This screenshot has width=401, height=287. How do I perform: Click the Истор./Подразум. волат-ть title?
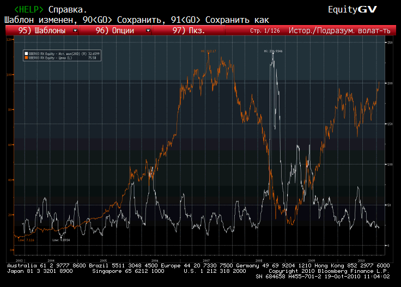(x=339, y=30)
